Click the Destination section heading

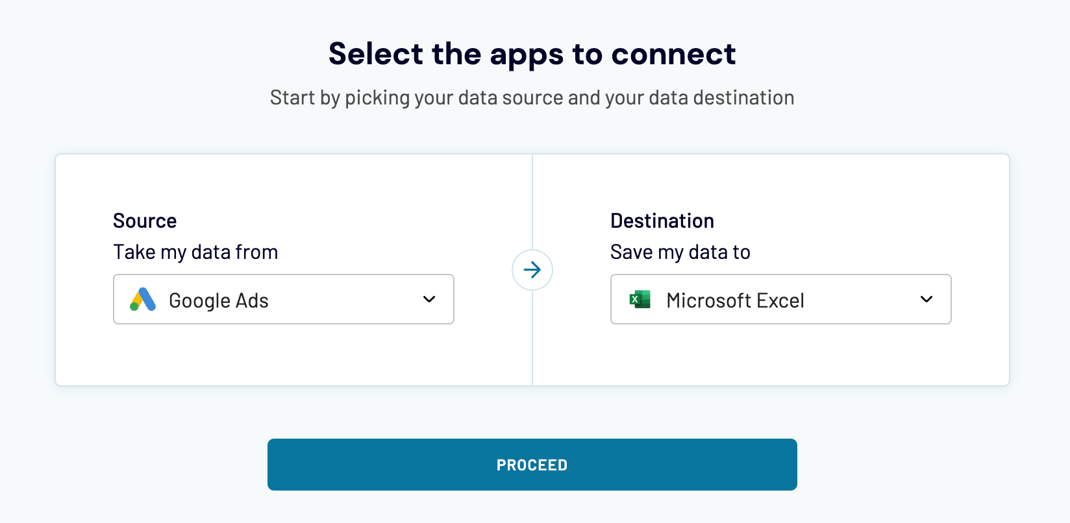click(x=662, y=221)
